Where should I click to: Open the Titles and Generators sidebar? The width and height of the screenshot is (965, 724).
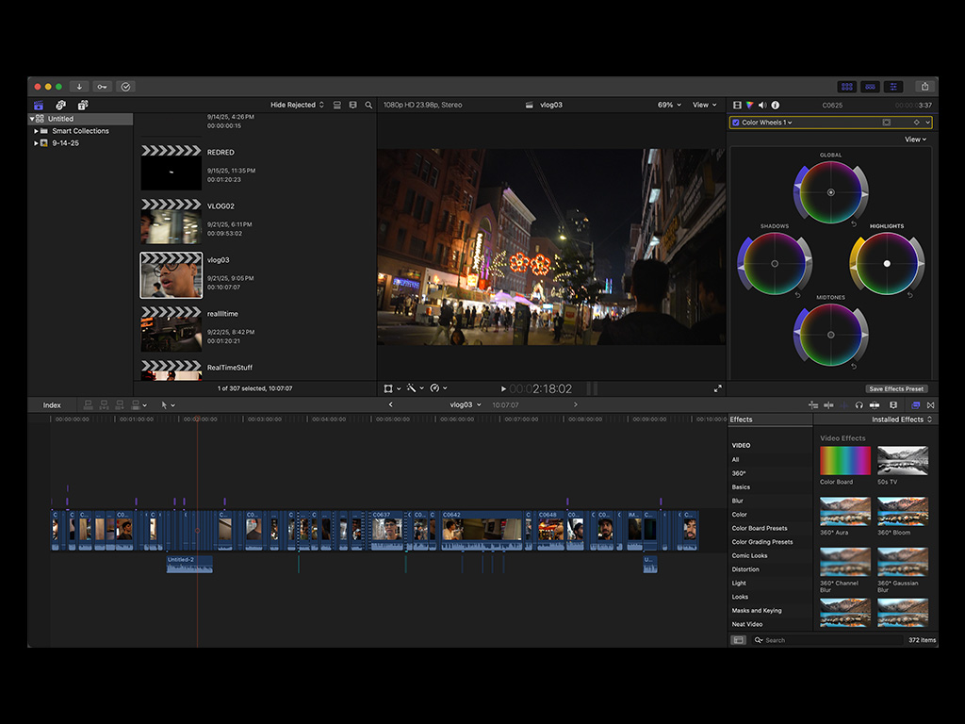[x=85, y=105]
